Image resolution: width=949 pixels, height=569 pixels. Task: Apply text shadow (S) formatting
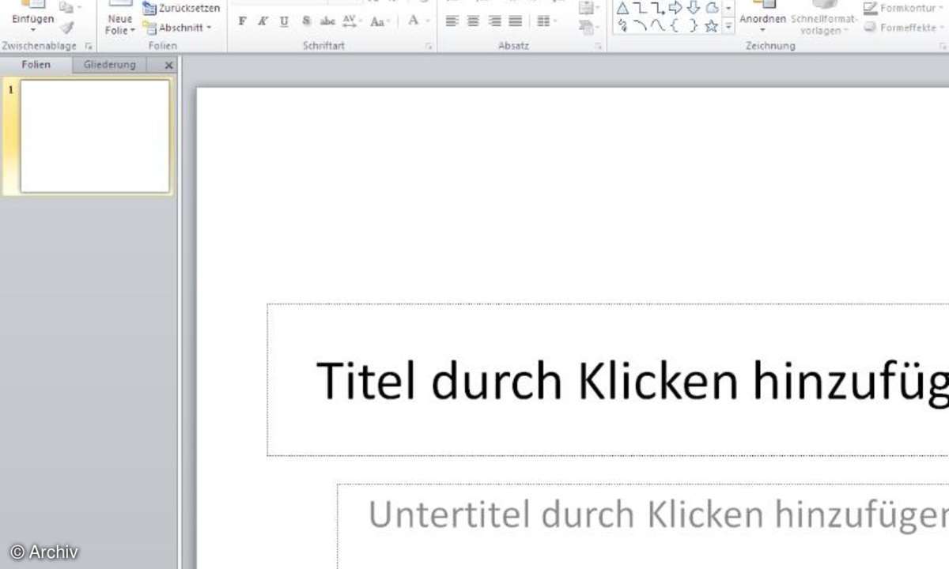click(306, 21)
